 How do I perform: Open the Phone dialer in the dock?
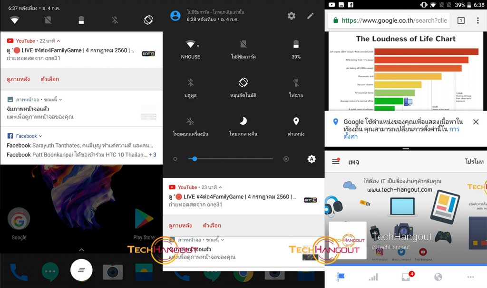[19, 272]
